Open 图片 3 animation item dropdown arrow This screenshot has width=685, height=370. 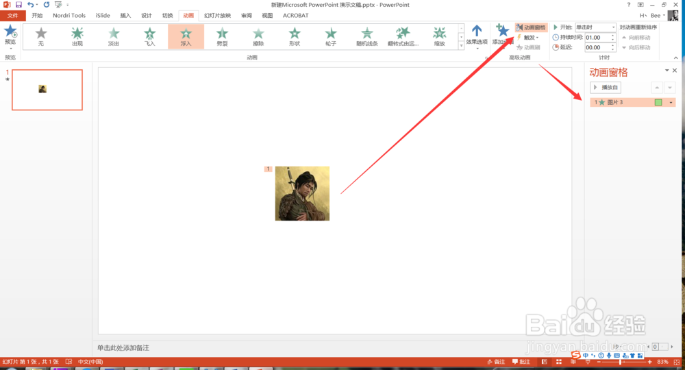(x=671, y=103)
